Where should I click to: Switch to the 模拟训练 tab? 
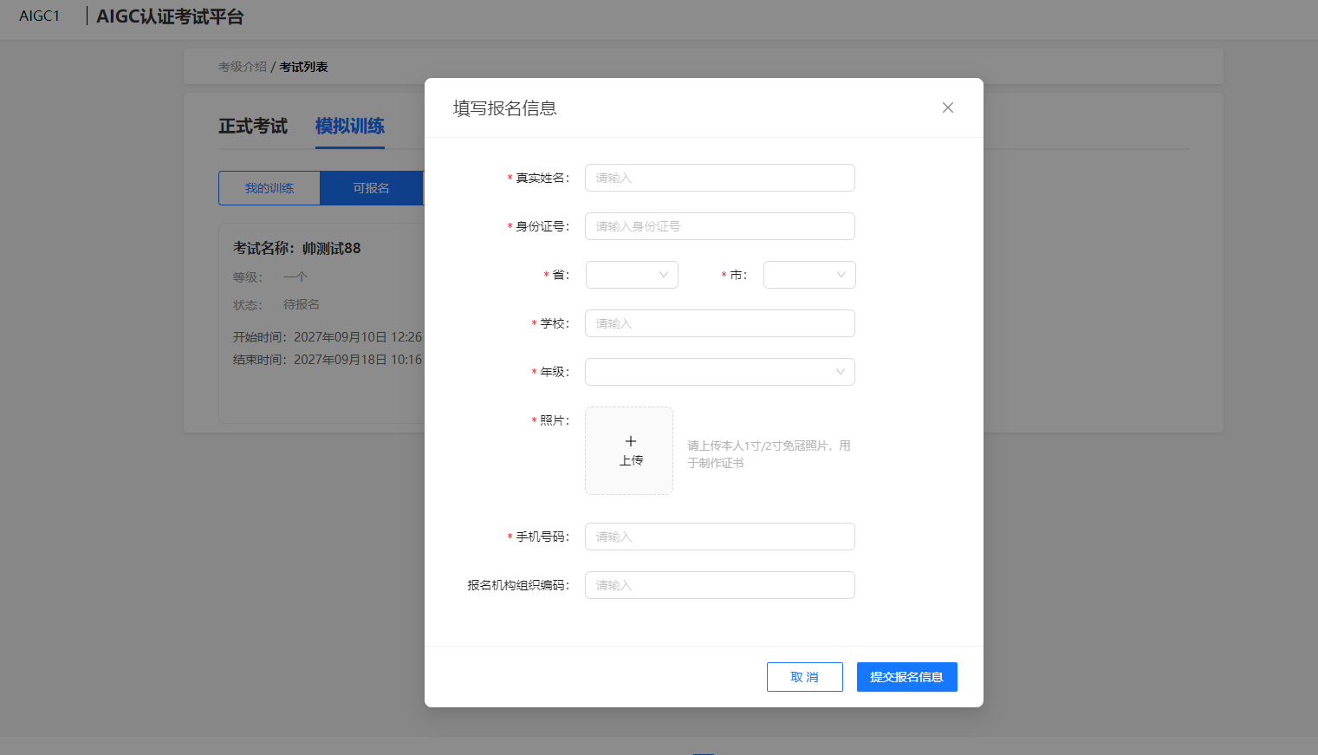[350, 127]
